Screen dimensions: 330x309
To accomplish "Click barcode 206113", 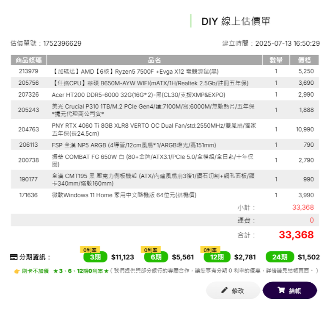I will tap(28, 145).
